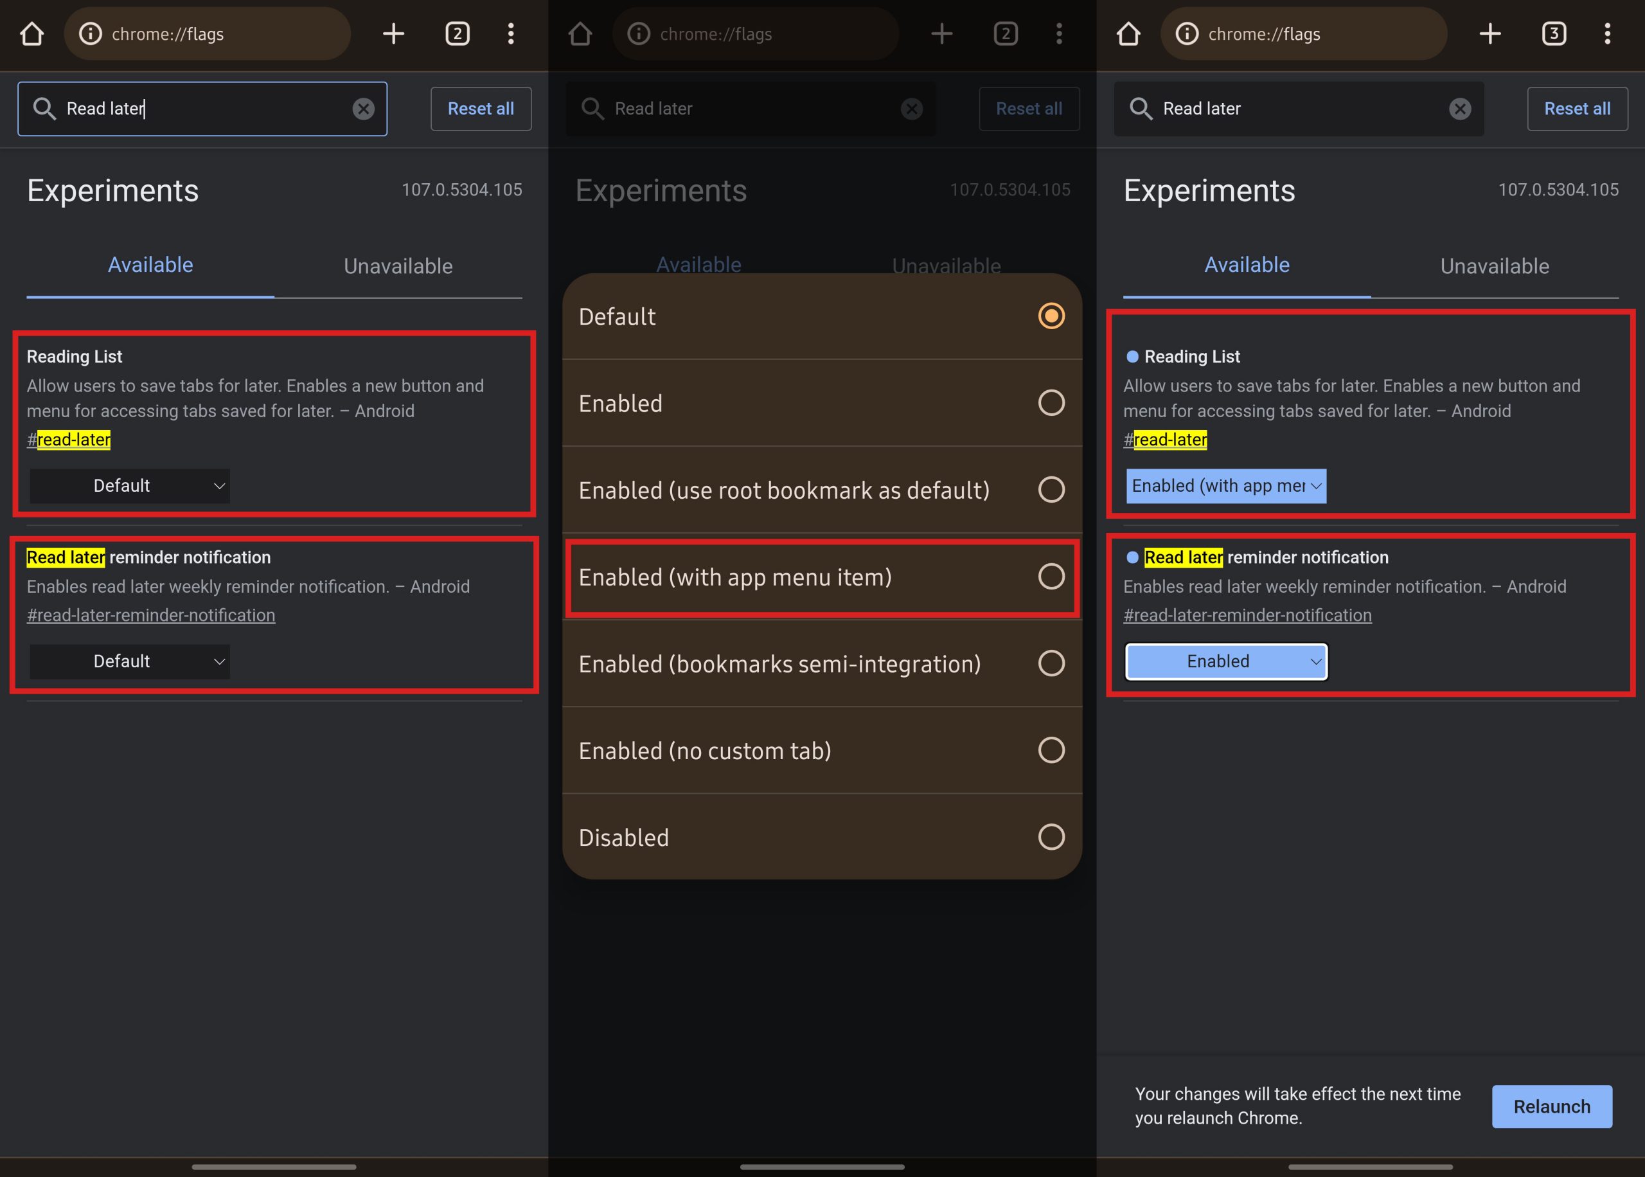The height and width of the screenshot is (1177, 1645).
Task: Click site info icon beside chrome://flags in right screenshot
Action: pyautogui.click(x=1186, y=33)
